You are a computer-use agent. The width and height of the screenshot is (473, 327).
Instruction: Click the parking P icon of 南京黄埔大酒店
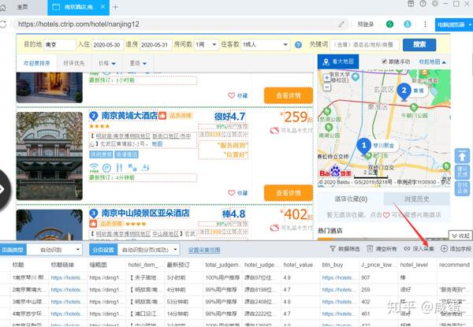point(106,168)
